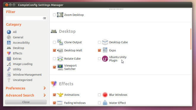Click the Close button in sidebar
This screenshot has height=110, width=196.
coord(26,102)
